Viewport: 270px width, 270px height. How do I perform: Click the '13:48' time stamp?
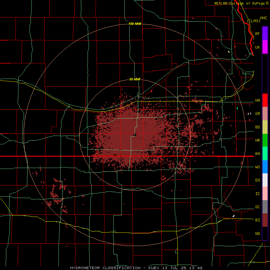click(196, 268)
